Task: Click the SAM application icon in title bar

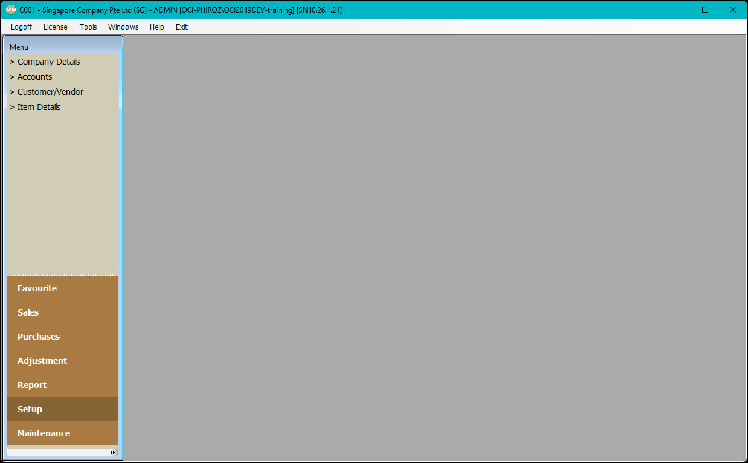Action: click(11, 10)
